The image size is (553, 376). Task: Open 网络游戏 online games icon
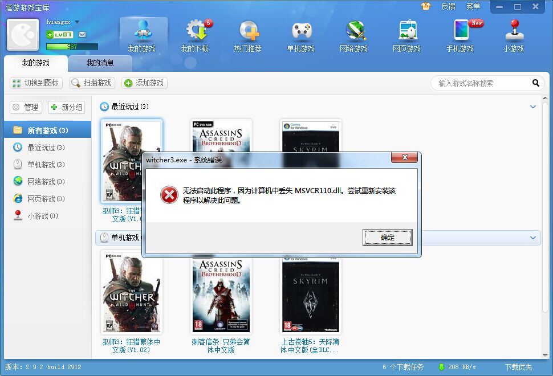[354, 35]
